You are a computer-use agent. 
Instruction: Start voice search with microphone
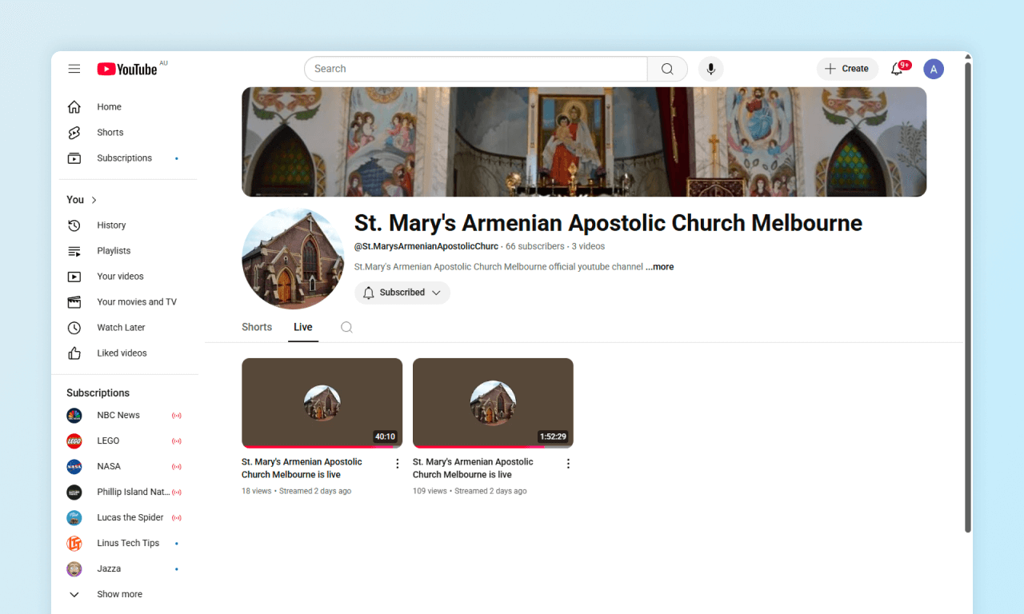pos(710,69)
